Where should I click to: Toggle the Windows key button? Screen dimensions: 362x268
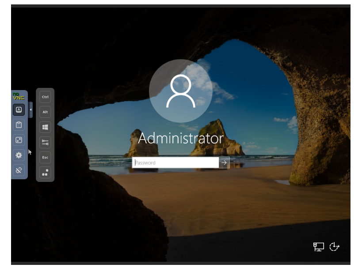tap(45, 127)
